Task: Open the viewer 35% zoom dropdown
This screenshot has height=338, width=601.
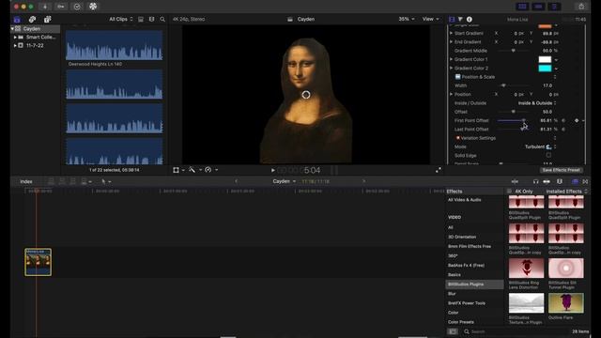Action: [x=407, y=19]
